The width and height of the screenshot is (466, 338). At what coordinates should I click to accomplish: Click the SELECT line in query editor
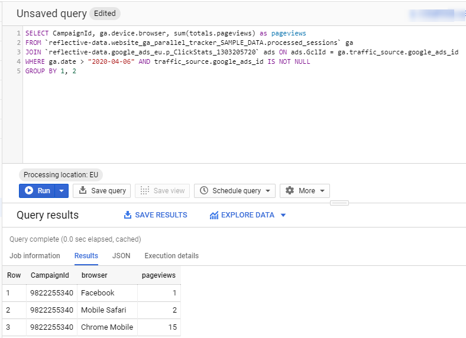pos(166,33)
